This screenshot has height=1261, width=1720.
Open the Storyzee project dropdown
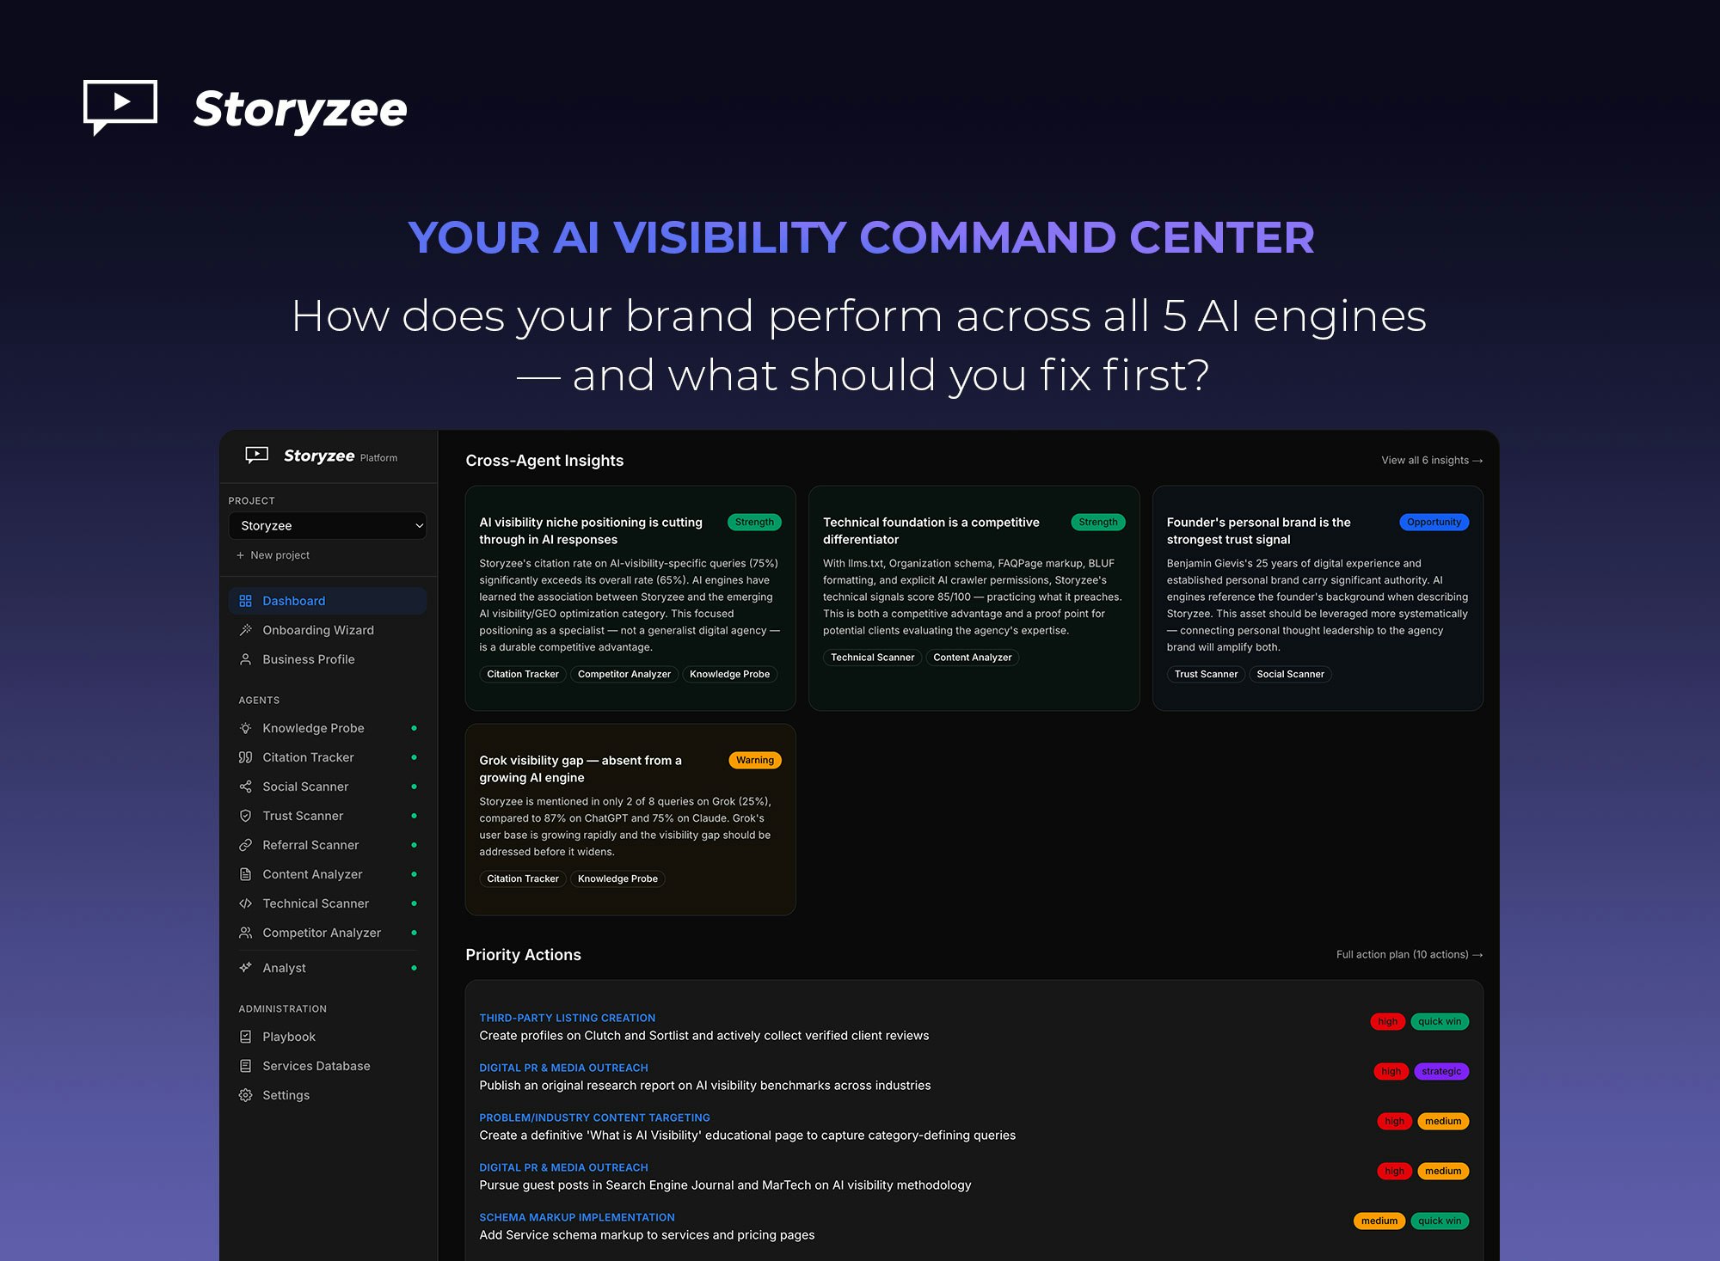327,525
